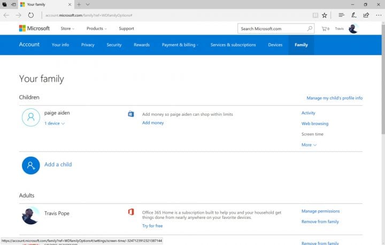Click Remove from family for Travis Pope

[x=320, y=222]
